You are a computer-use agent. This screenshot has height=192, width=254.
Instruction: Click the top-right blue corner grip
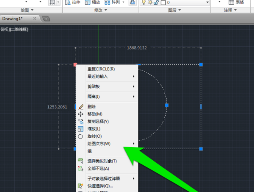point(201,64)
